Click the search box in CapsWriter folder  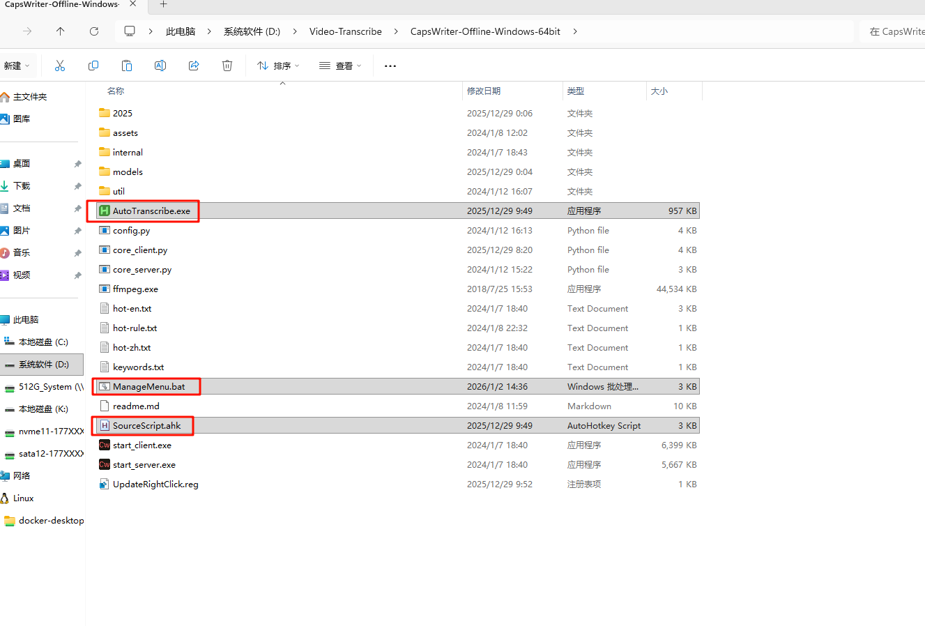[896, 31]
